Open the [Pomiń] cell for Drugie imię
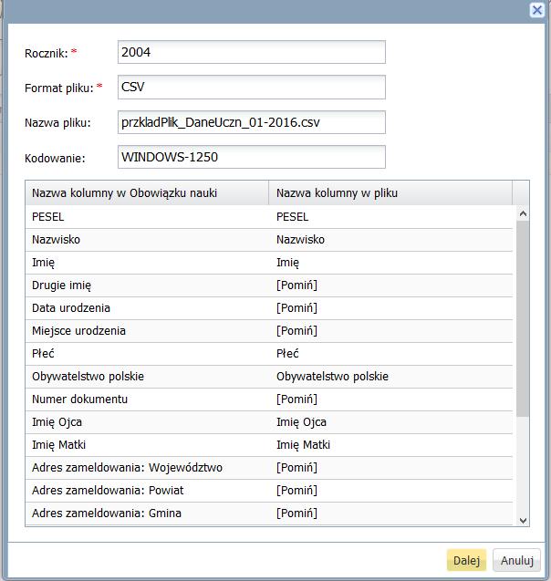 390,285
